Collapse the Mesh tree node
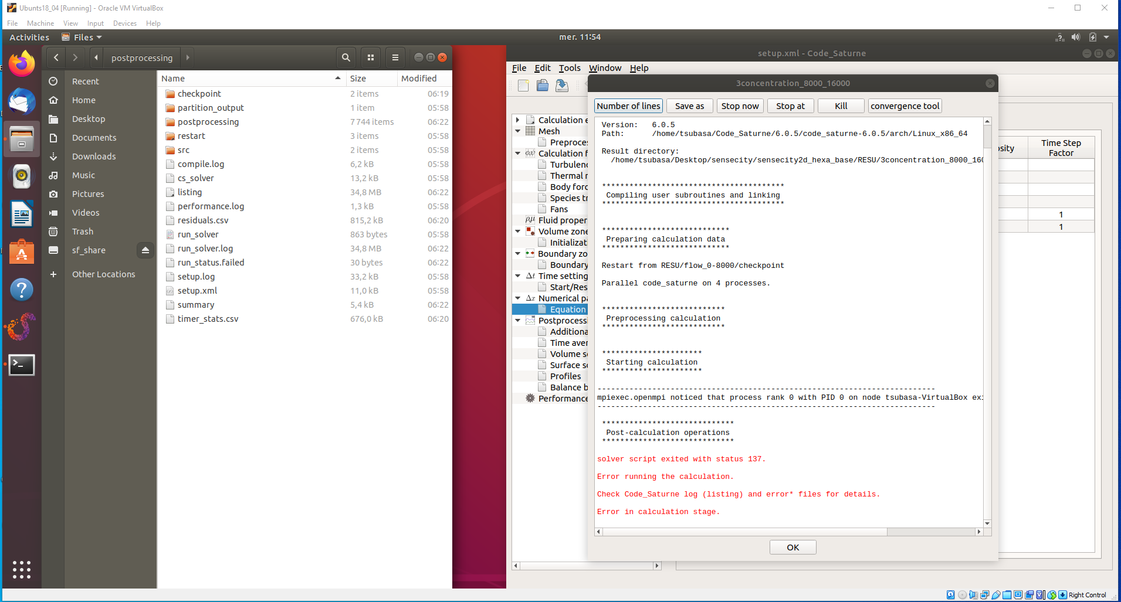 point(518,131)
